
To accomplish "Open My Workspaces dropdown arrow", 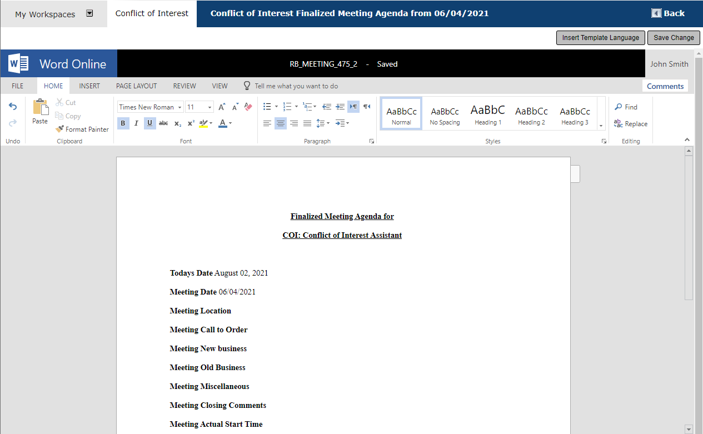I will pos(90,13).
